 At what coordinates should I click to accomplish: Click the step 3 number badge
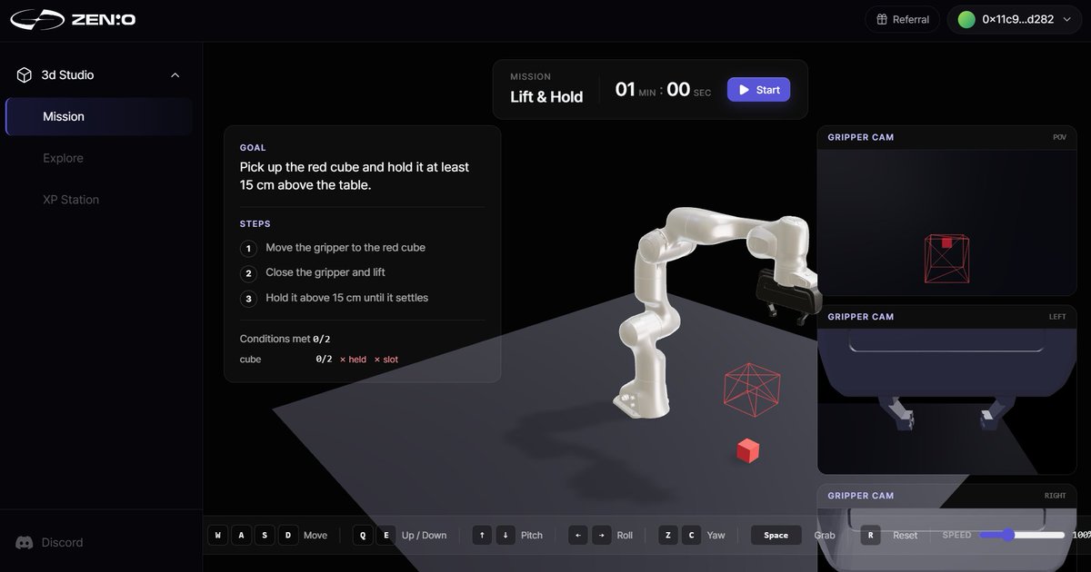click(248, 299)
